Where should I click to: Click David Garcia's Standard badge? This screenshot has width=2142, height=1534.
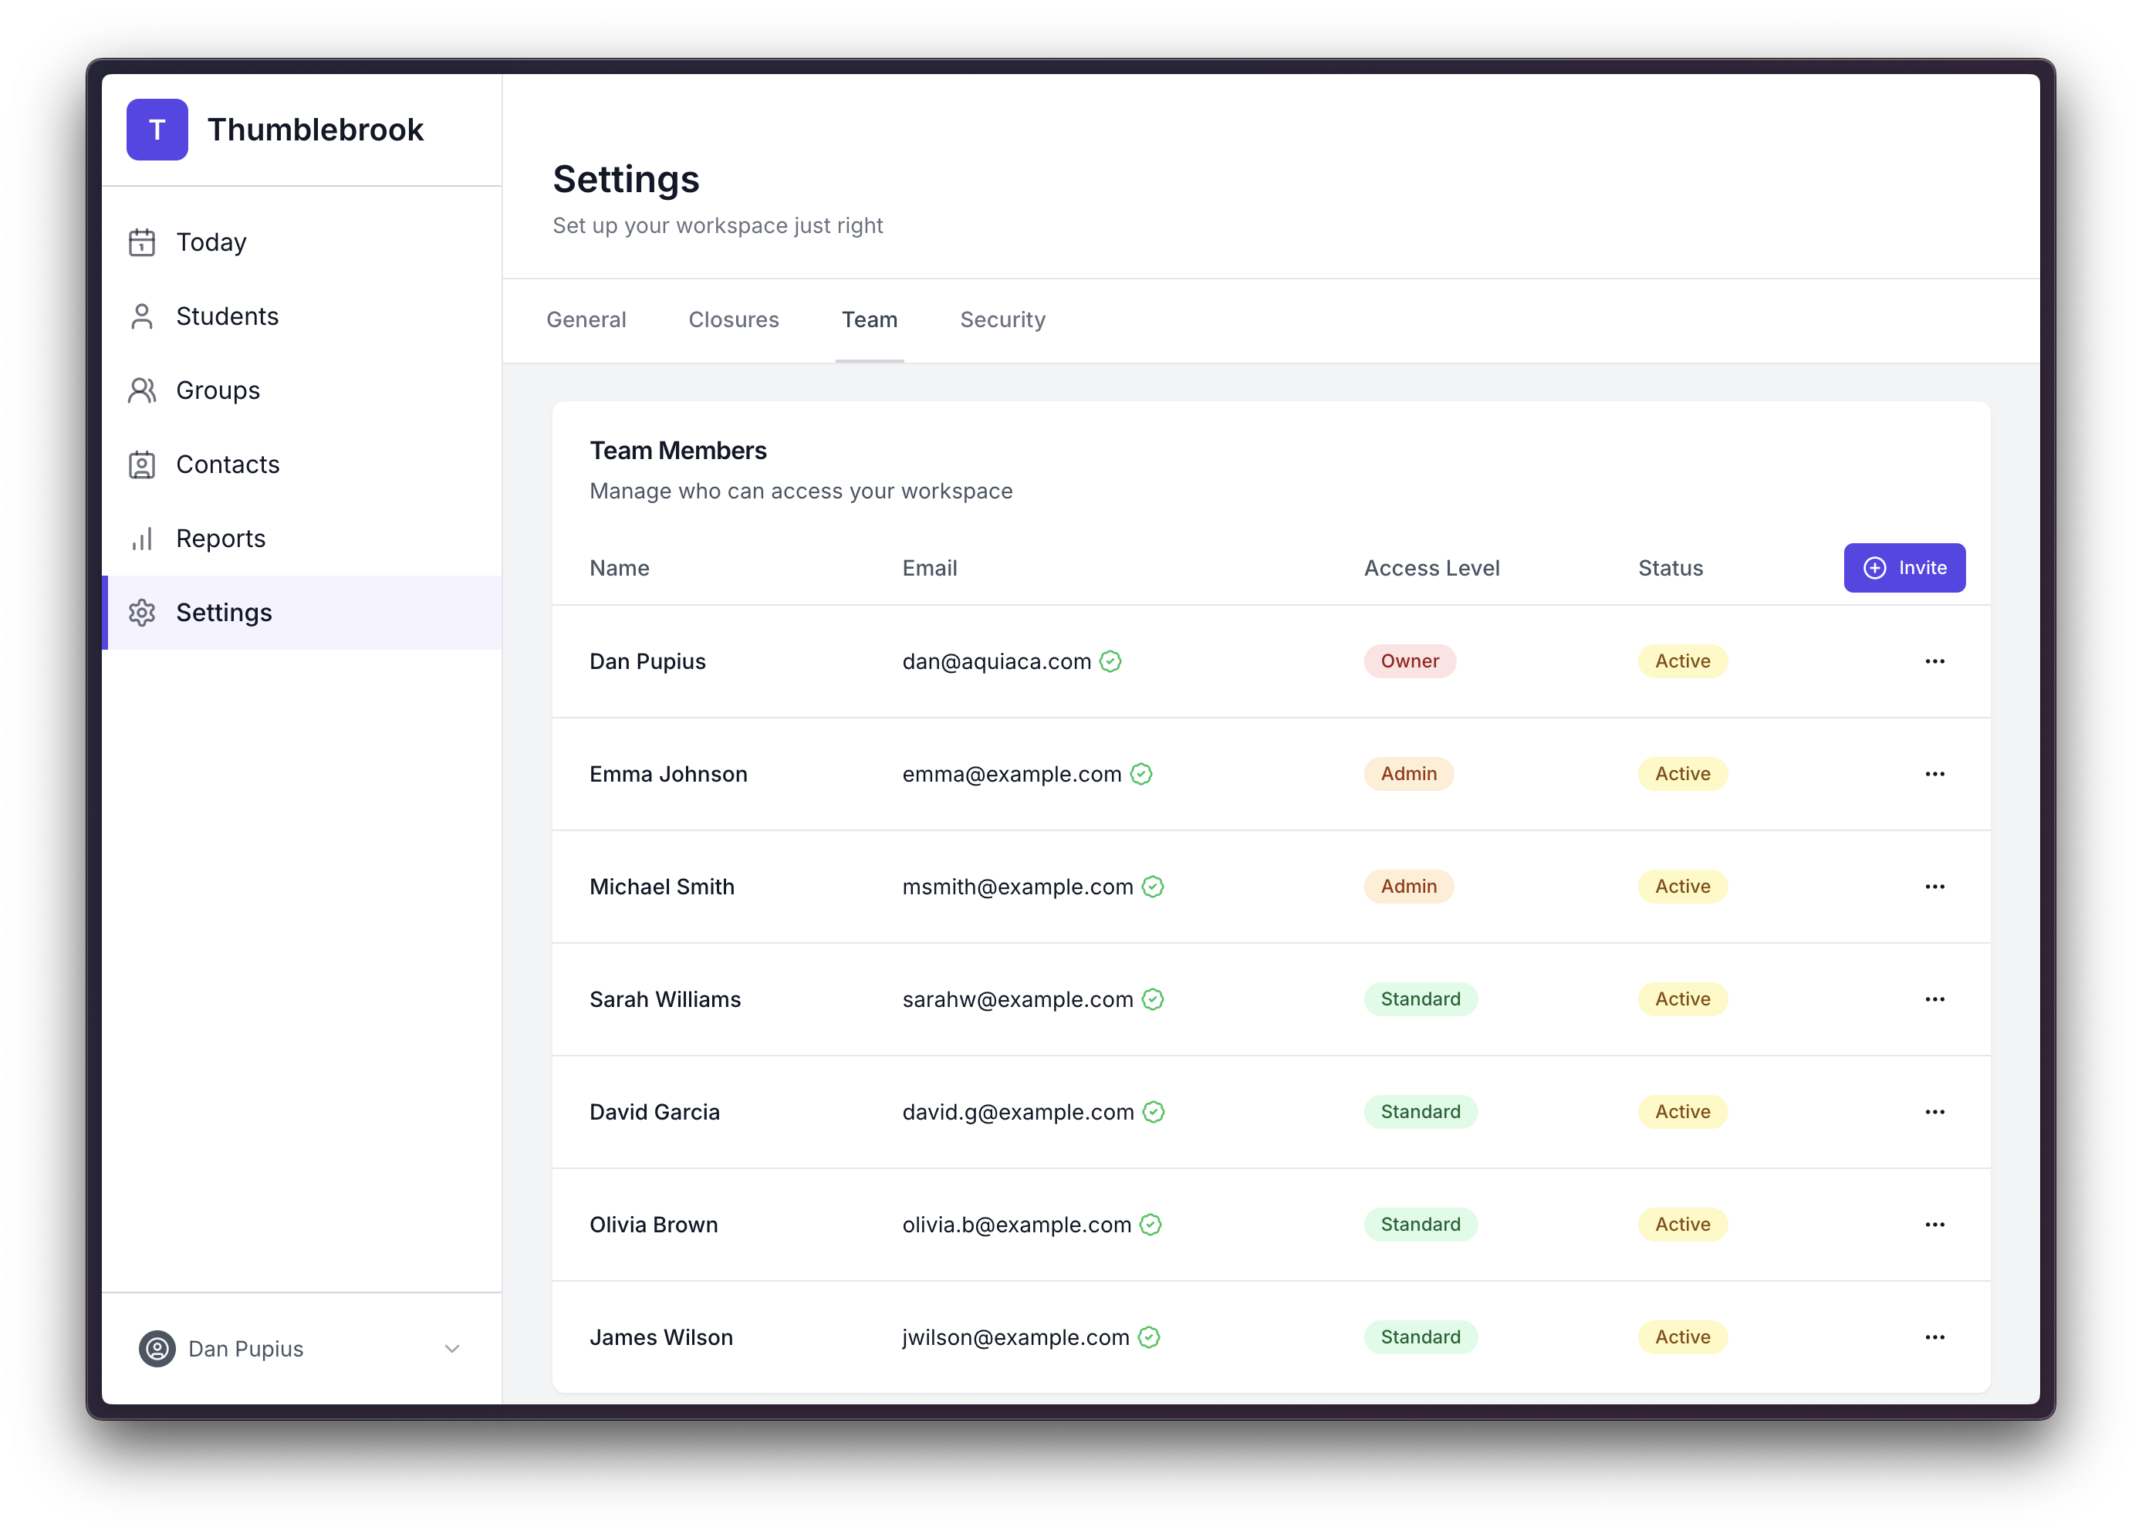(1421, 1112)
